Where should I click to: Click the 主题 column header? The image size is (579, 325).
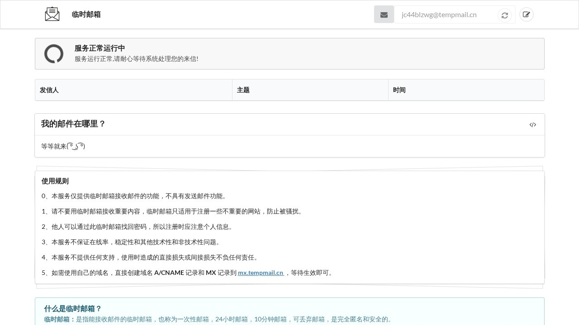pos(243,90)
